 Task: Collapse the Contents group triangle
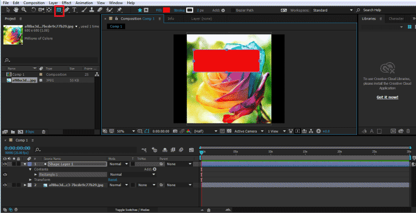31,169
